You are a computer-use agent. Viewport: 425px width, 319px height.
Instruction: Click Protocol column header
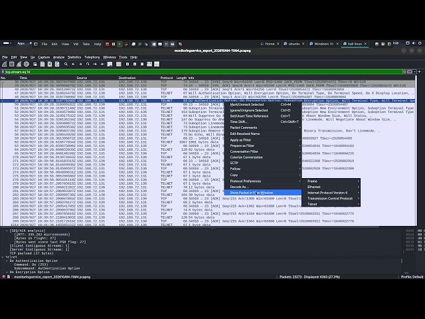pos(167,78)
